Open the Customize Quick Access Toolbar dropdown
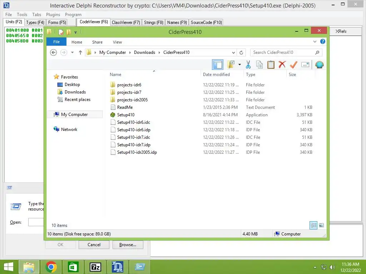Screen dimensions: 366x274 point(75,32)
